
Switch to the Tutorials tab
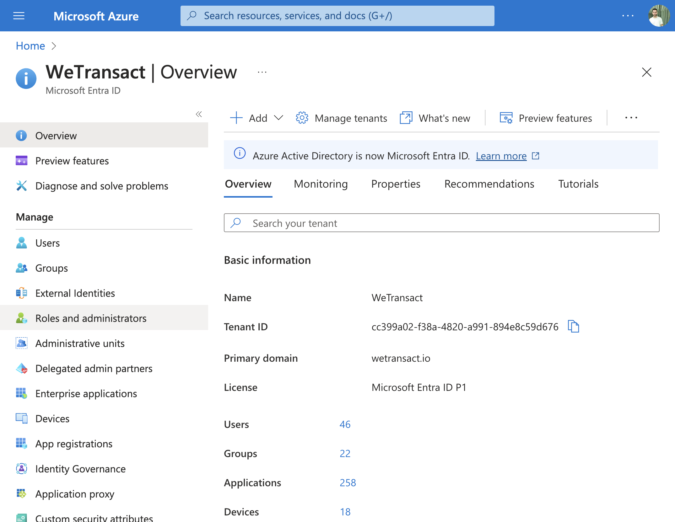pos(578,184)
